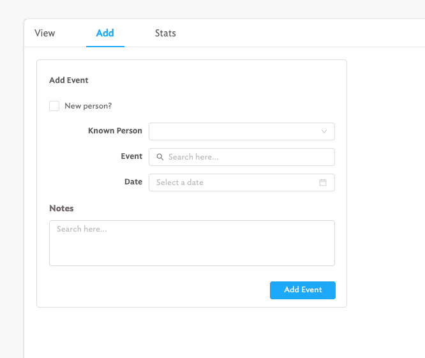This screenshot has height=358, width=425.
Task: Click the blue Add Event button
Action: [x=302, y=290]
